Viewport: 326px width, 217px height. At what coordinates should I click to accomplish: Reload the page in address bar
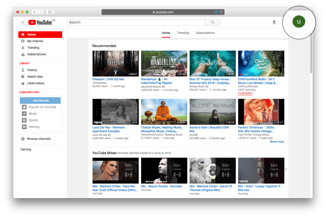point(222,12)
